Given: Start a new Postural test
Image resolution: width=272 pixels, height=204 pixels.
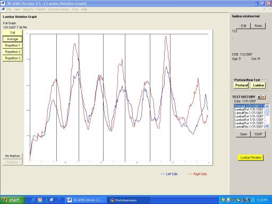Looking at the screenshot, I should 241,85.
